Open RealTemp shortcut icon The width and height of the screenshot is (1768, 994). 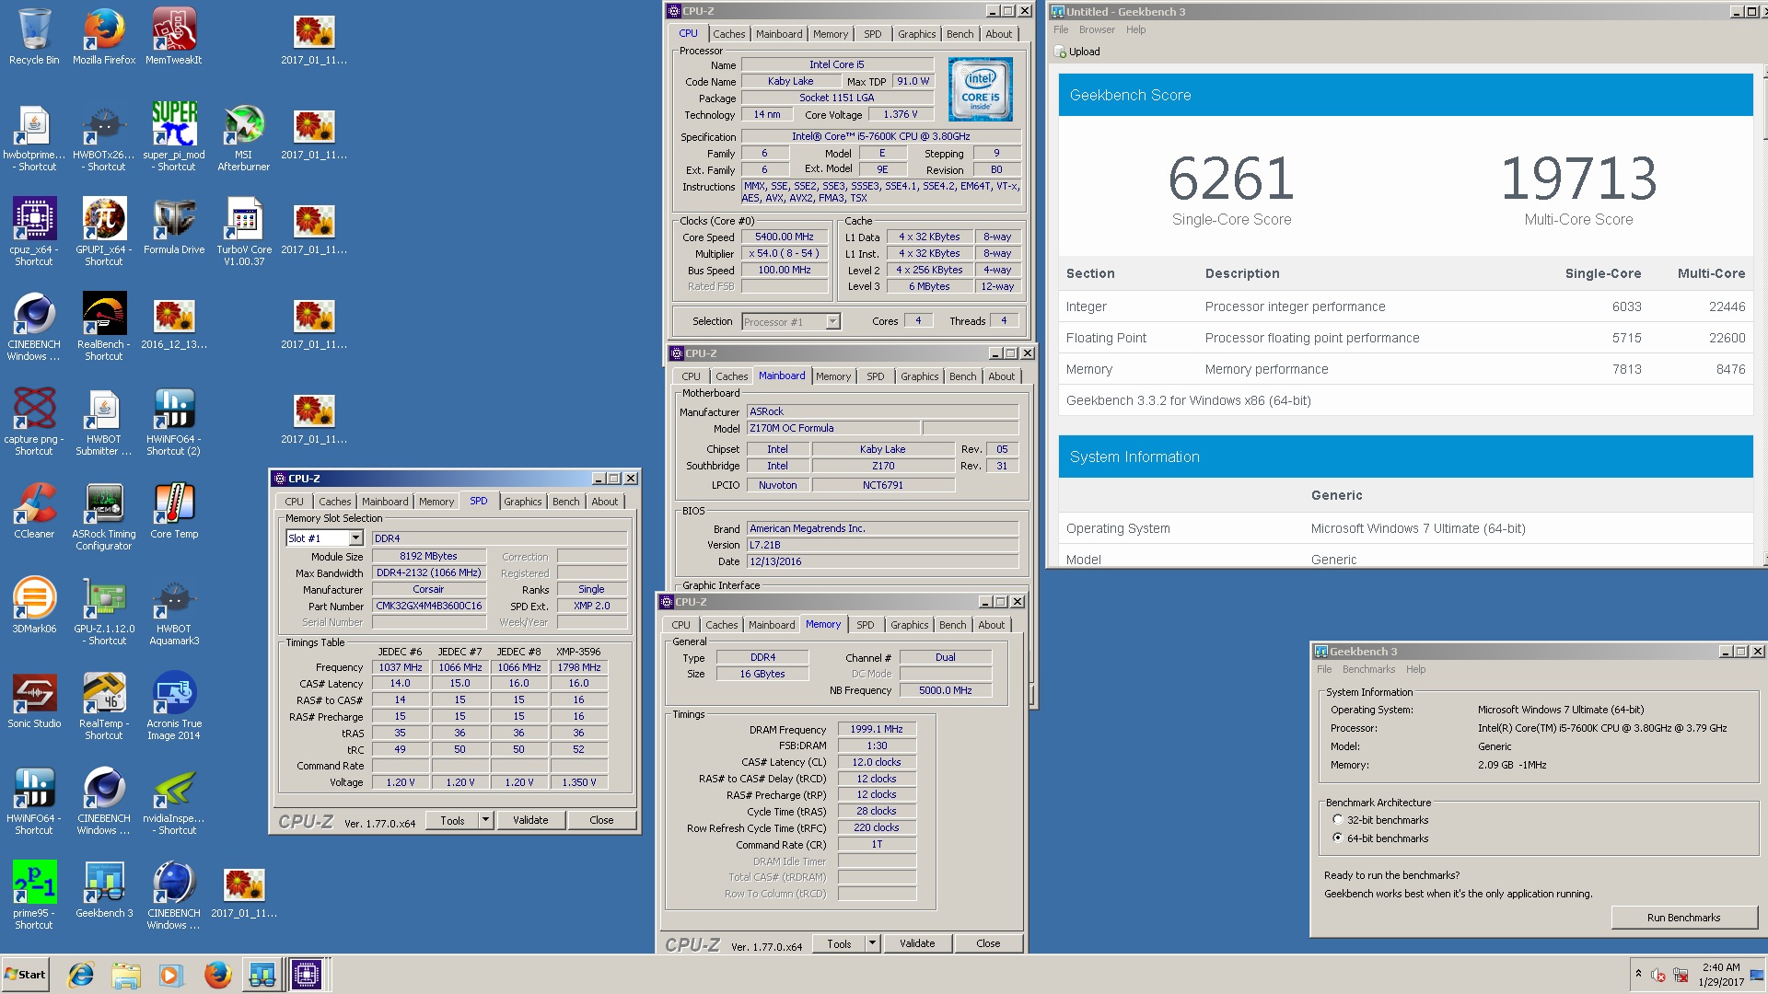[x=104, y=707]
